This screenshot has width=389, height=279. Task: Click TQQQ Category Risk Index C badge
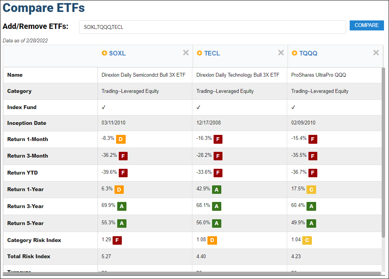307,240
